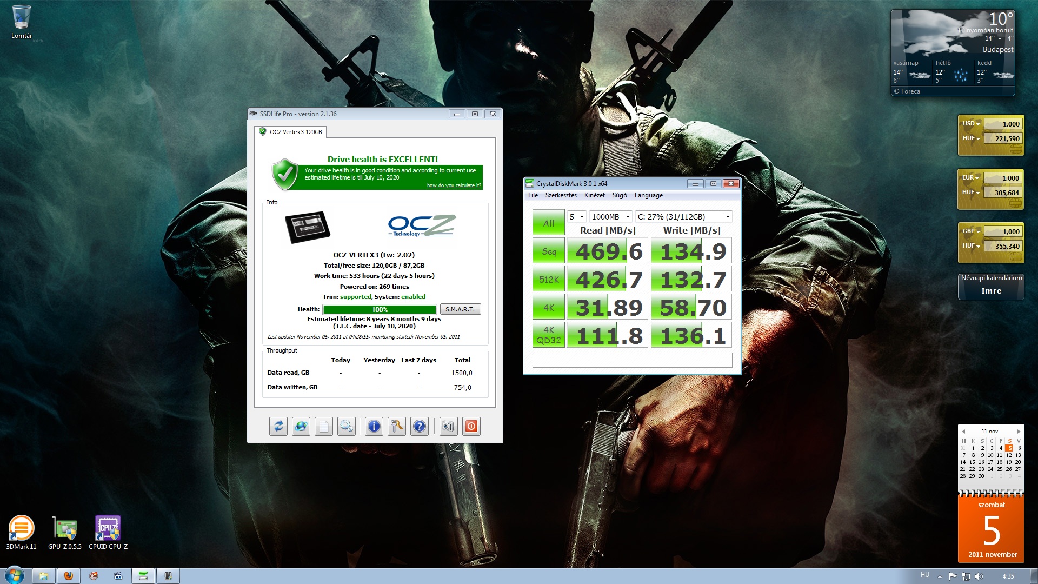This screenshot has height=584, width=1038.
Task: Click the OCZ Technology logo
Action: [422, 225]
